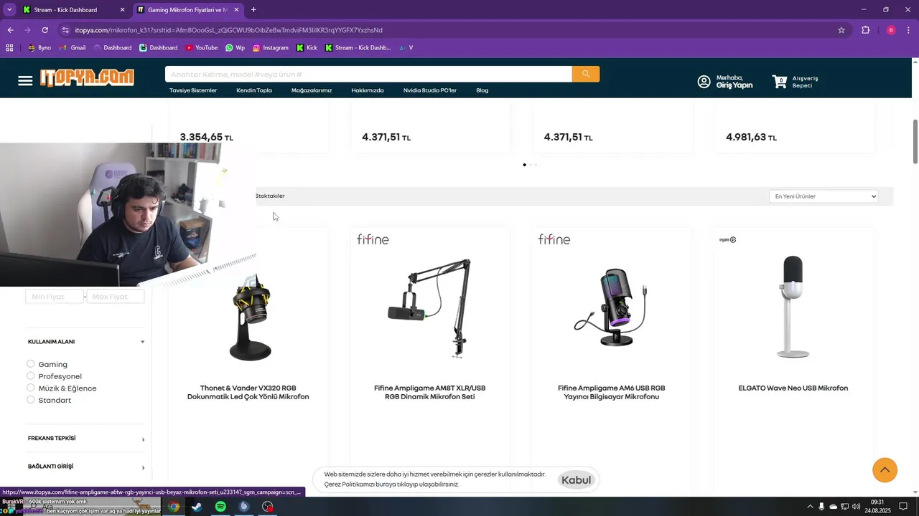The height and width of the screenshot is (516, 919).
Task: Open the Tavsiye Sistemler menu item
Action: (193, 90)
